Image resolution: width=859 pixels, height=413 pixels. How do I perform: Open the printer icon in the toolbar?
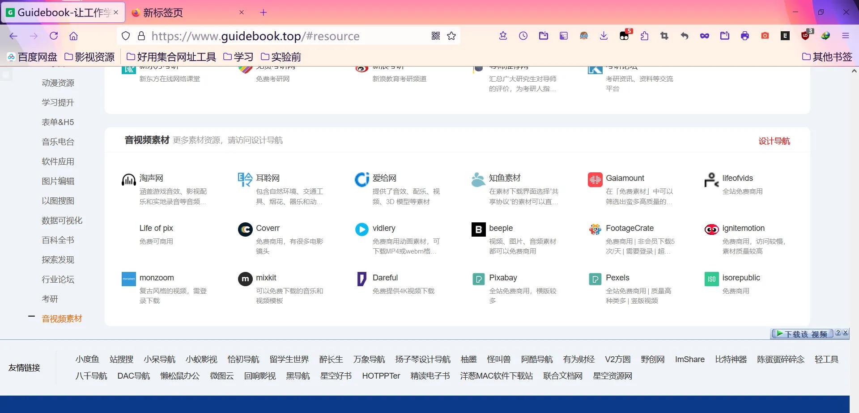tap(745, 36)
